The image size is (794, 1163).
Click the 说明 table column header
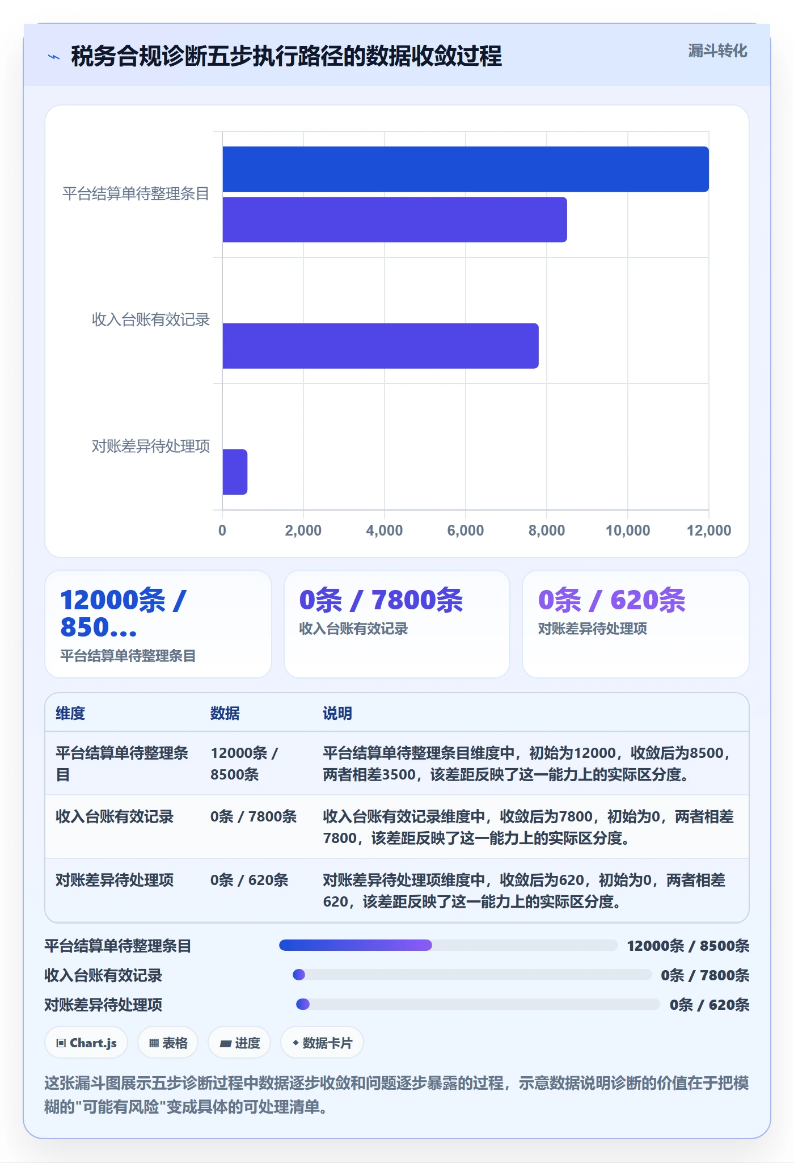pyautogui.click(x=337, y=713)
